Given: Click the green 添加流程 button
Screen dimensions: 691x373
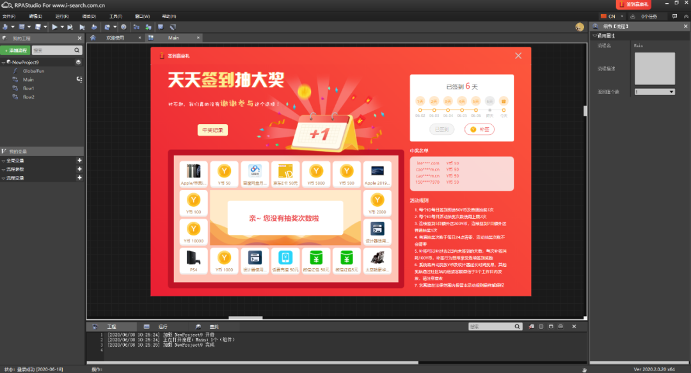Looking at the screenshot, I should pos(15,50).
